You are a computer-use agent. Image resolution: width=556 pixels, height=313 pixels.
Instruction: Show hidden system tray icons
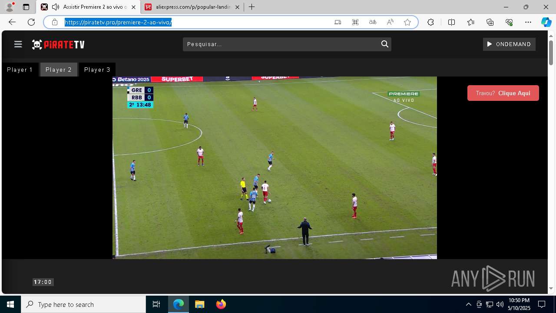point(468,304)
